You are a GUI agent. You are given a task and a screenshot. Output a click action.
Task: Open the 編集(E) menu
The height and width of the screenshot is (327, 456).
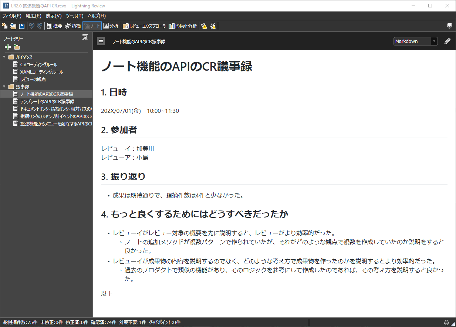pyautogui.click(x=34, y=16)
